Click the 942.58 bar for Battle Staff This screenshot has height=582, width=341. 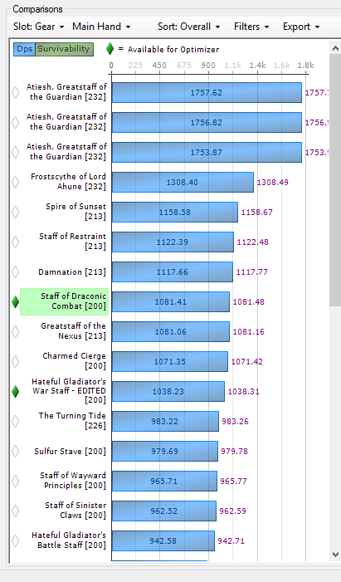click(163, 540)
